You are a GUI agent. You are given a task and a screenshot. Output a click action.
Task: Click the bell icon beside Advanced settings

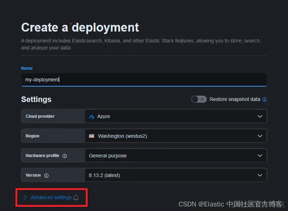76,198
